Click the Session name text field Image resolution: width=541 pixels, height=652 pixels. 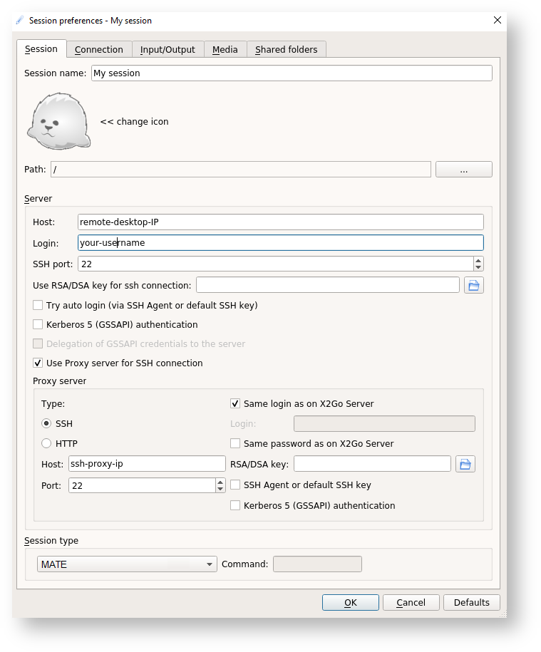(x=291, y=73)
